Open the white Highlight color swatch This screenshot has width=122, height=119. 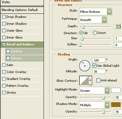[116, 90]
